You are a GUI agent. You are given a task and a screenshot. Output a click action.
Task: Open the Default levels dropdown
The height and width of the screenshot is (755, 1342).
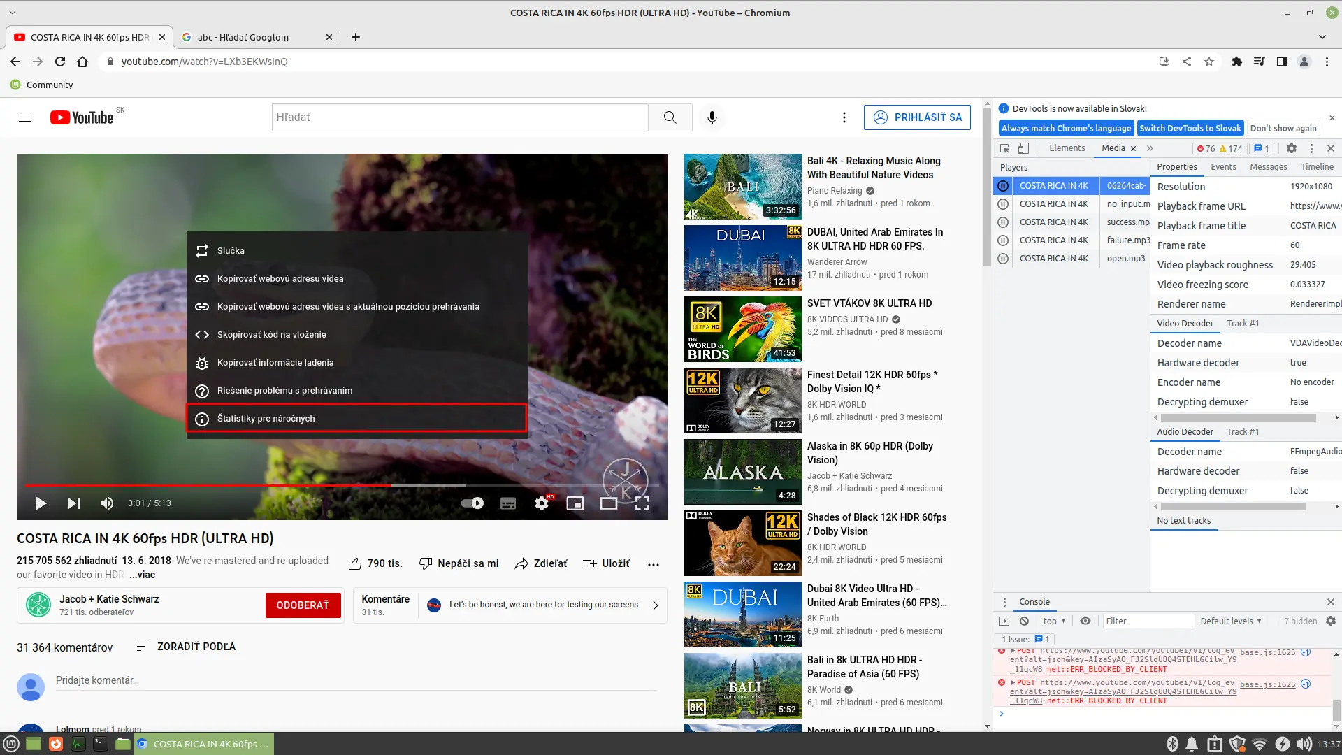(x=1231, y=621)
